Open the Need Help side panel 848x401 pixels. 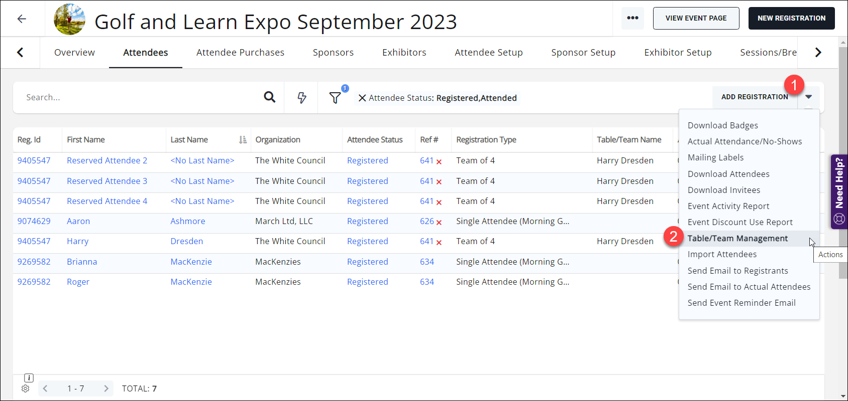839,191
